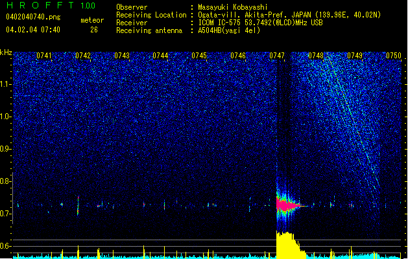Click the 'meteor' label

[92, 20]
